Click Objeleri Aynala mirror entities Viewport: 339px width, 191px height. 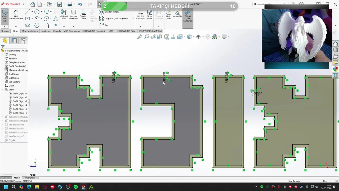(x=109, y=12)
